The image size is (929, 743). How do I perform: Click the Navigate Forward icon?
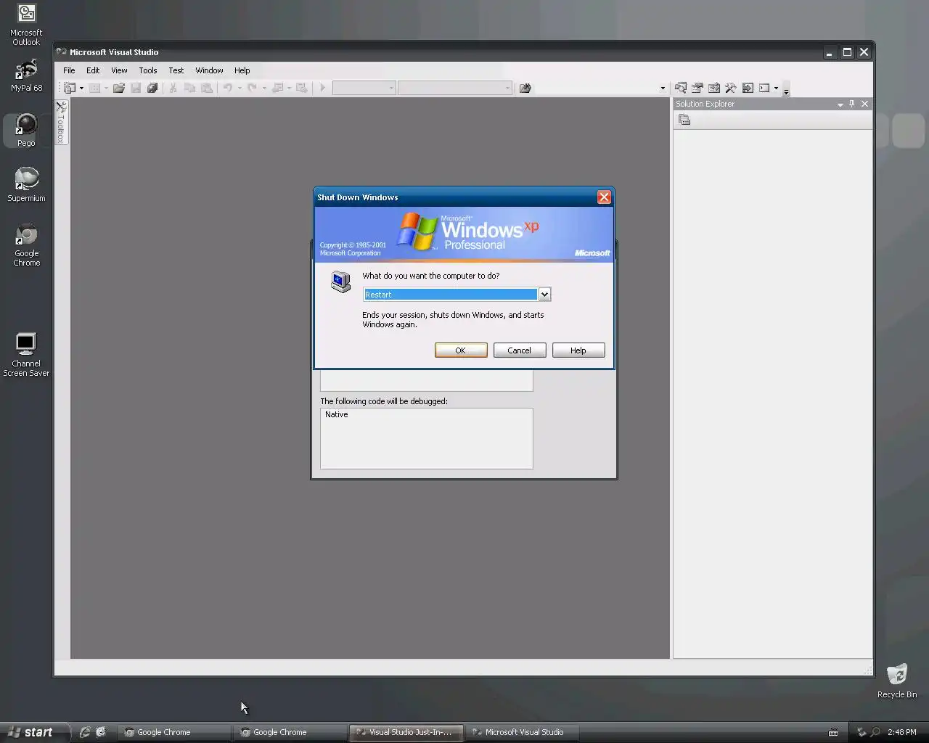301,88
